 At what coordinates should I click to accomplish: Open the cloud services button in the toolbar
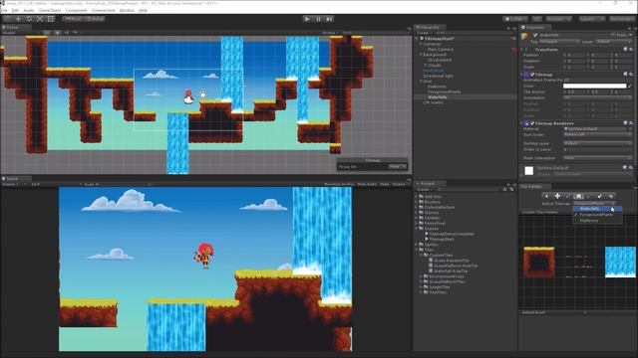tap(537, 19)
